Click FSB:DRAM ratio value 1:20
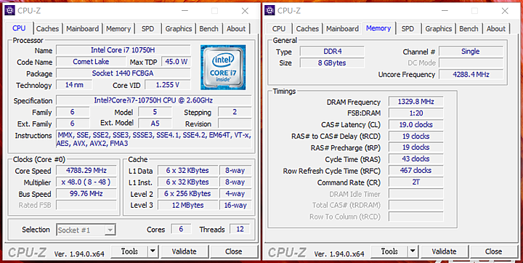The height and width of the screenshot is (263, 523). (416, 113)
